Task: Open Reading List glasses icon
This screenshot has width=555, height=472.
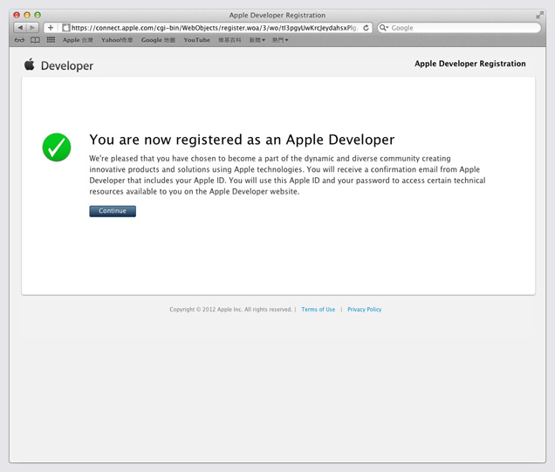Action: click(x=19, y=40)
